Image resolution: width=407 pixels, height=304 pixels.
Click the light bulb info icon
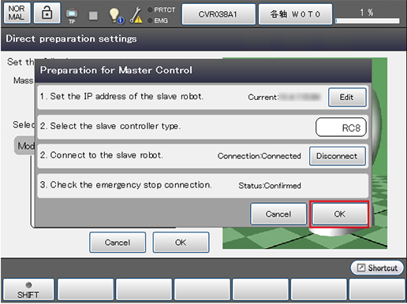(116, 16)
